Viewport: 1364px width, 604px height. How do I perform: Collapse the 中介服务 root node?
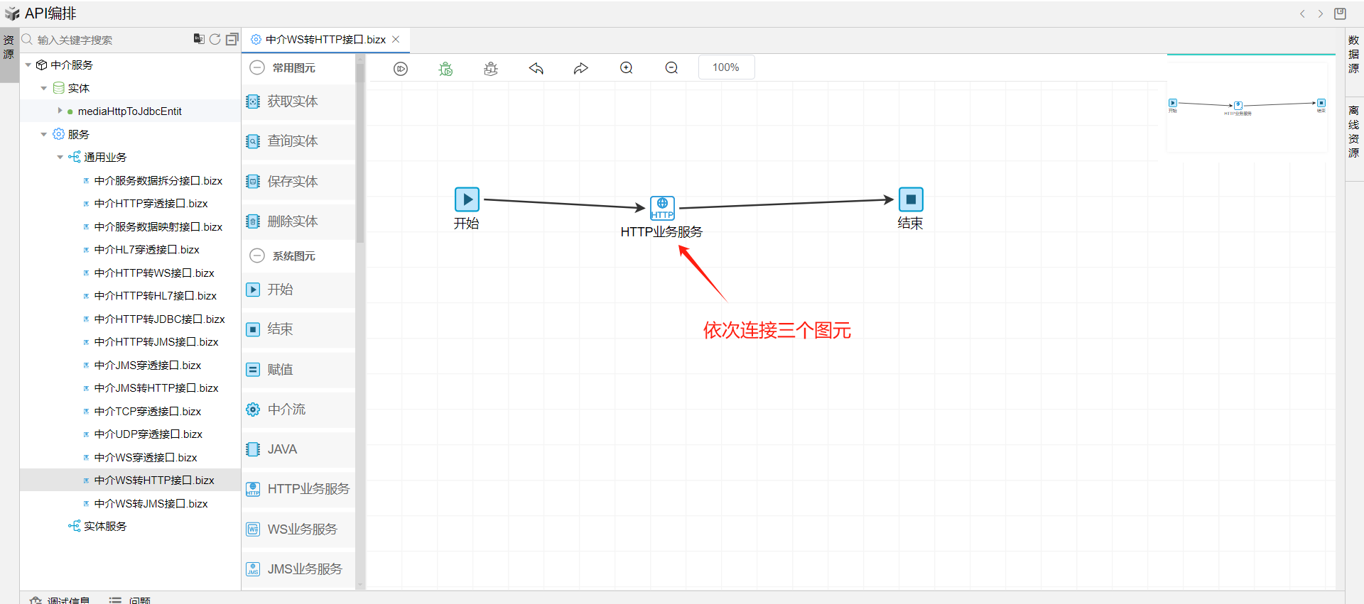[x=28, y=65]
